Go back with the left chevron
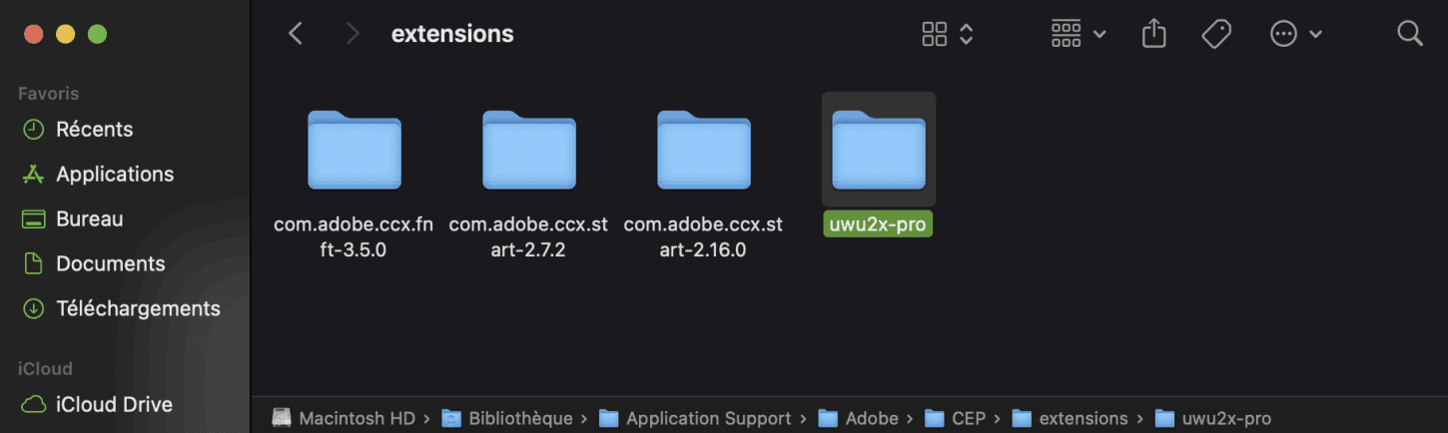The image size is (1448, 433). click(x=295, y=34)
